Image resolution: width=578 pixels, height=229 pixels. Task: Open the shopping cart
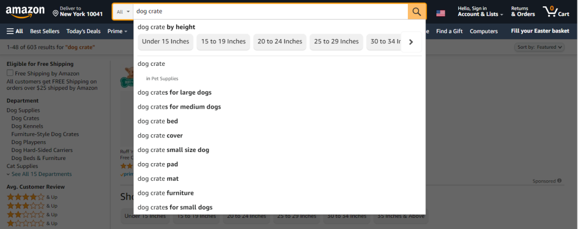tap(556, 11)
